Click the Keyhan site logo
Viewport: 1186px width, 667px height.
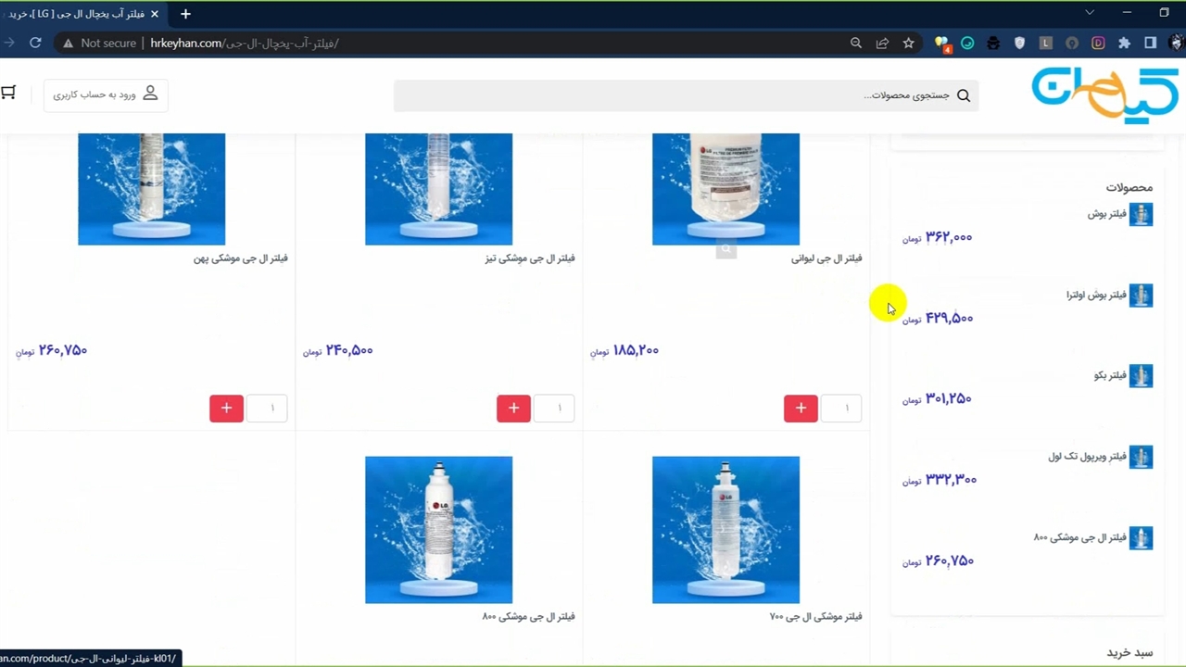1104,94
